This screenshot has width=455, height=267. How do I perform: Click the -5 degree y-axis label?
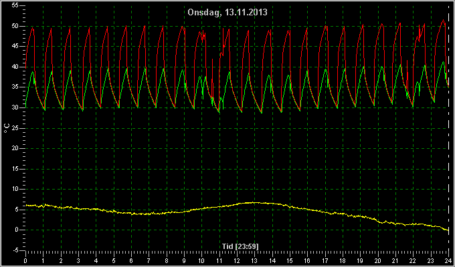15,250
